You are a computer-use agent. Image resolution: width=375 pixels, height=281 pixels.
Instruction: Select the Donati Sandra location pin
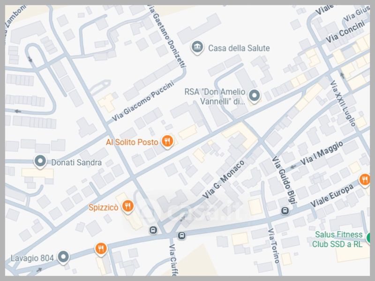(x=40, y=161)
